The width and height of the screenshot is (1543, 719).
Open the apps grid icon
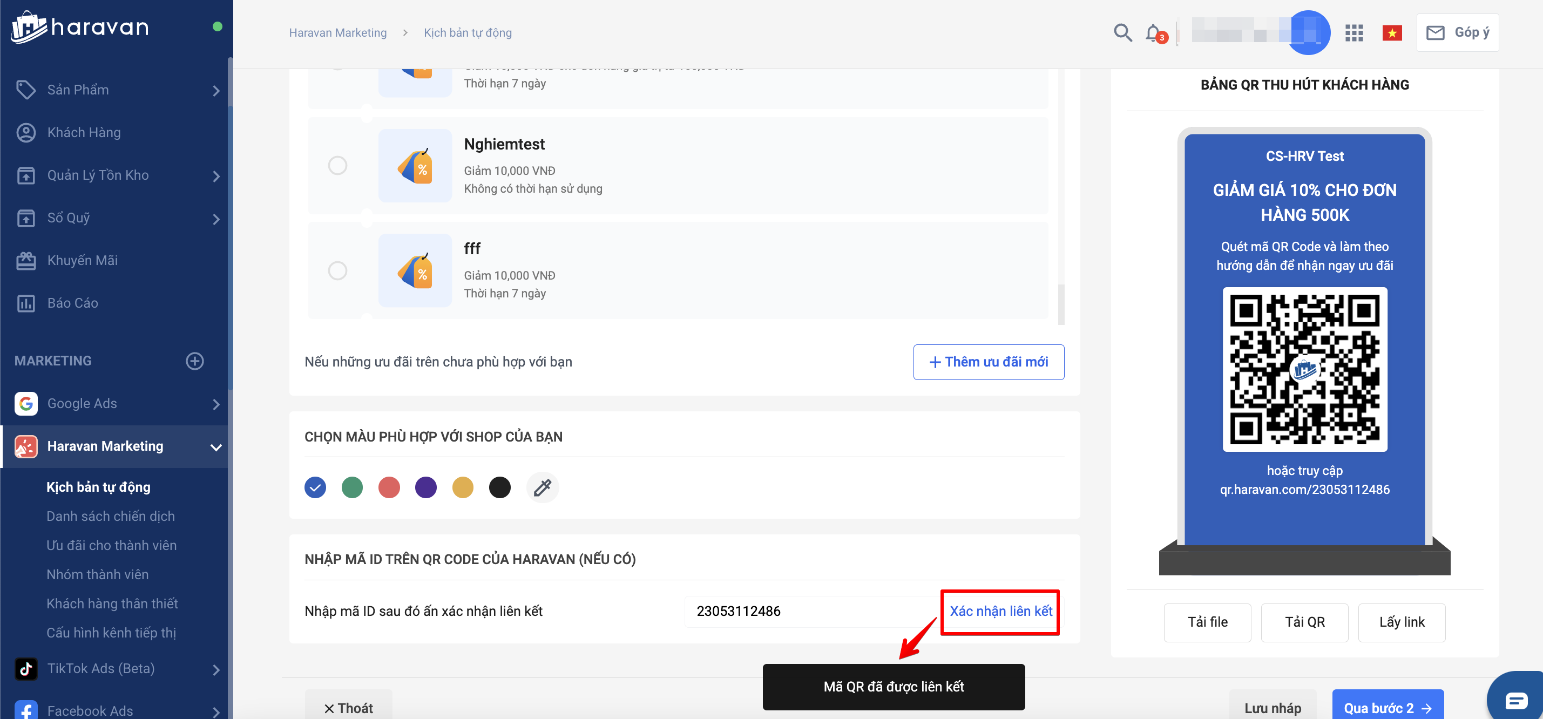tap(1353, 33)
